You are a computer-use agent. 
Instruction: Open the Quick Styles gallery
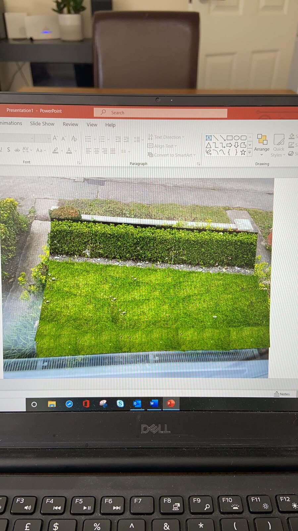point(278,144)
